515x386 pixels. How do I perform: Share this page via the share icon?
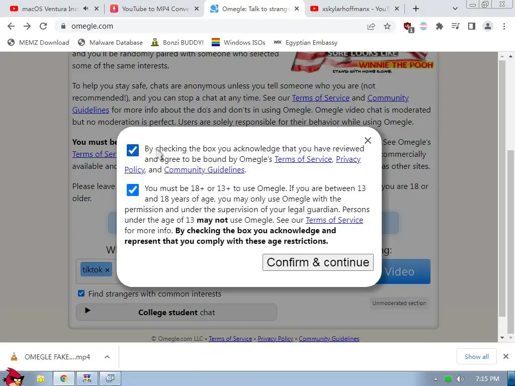(371, 26)
